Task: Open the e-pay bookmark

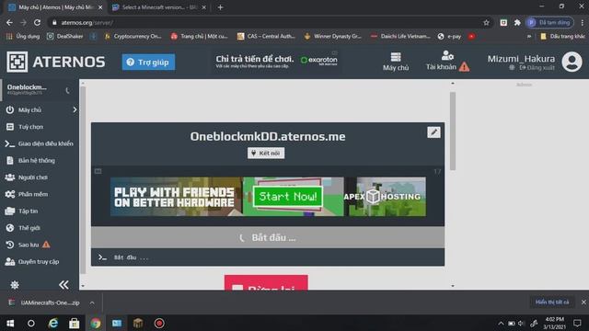Action: pyautogui.click(x=449, y=37)
